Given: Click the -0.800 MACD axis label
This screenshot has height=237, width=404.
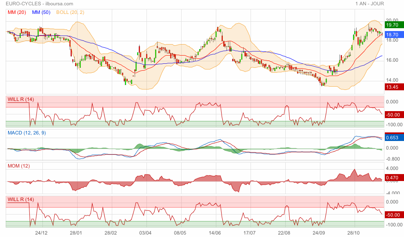Looking at the screenshot, I should tap(393, 159).
